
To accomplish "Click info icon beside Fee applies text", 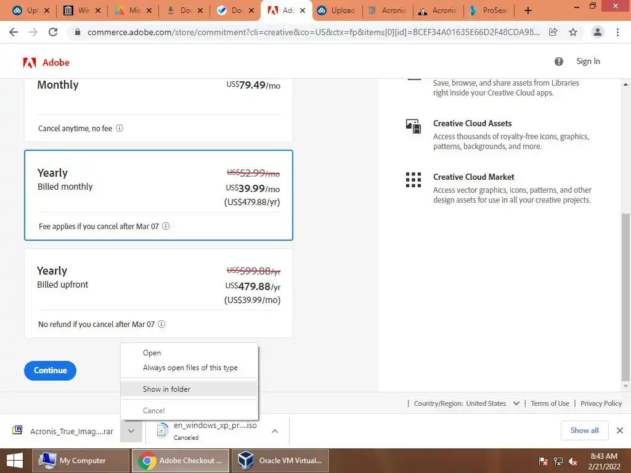I will [x=166, y=226].
